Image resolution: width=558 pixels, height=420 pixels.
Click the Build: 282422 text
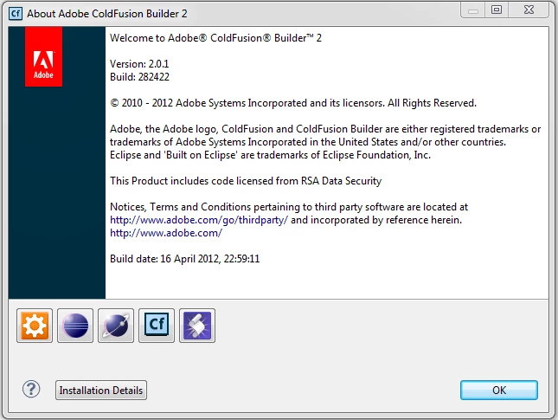(x=139, y=77)
